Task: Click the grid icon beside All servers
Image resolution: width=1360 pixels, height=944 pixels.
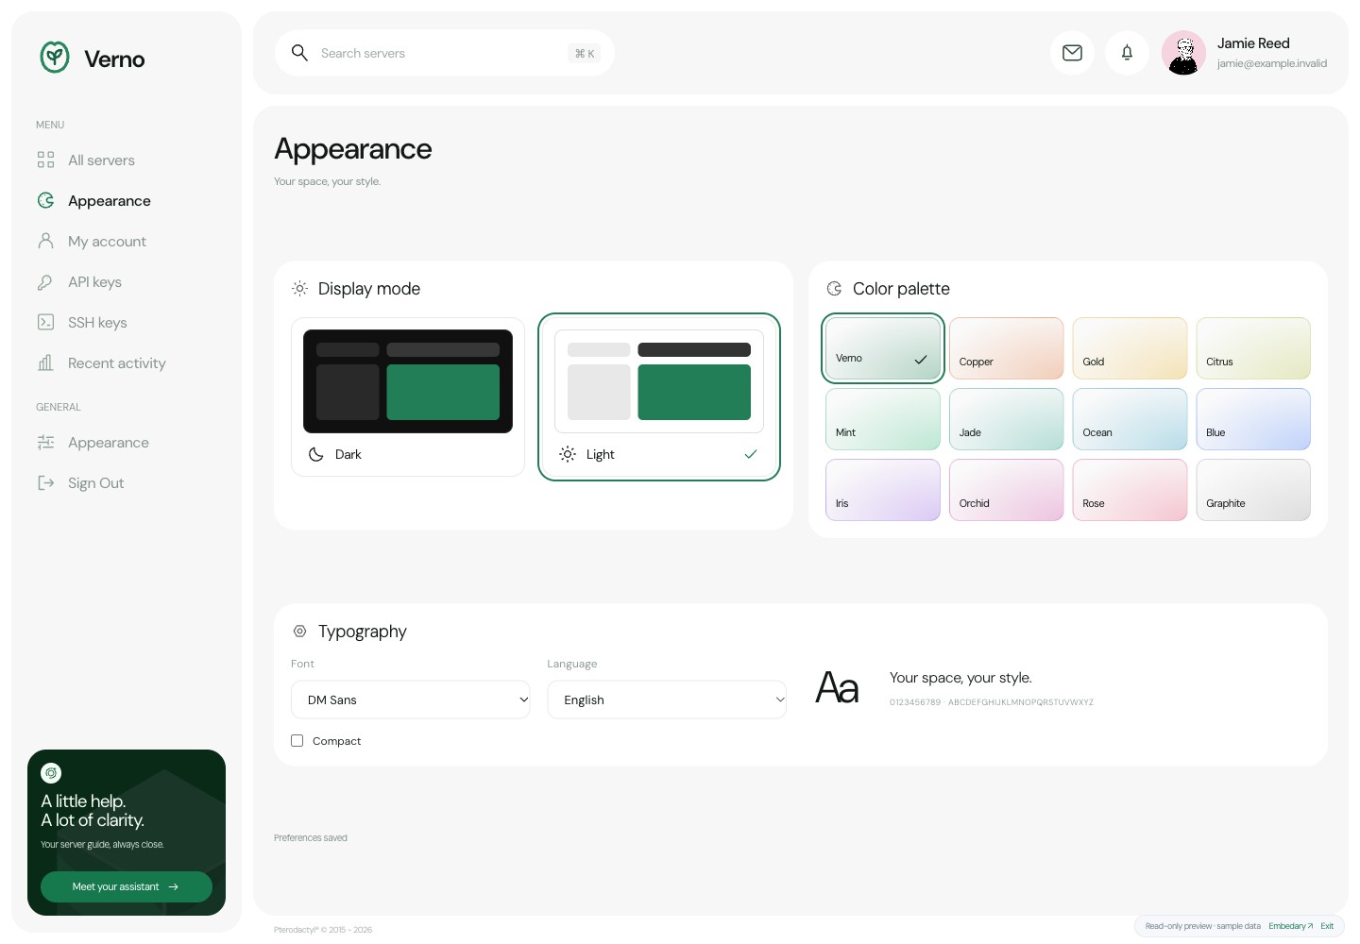Action: point(45,160)
